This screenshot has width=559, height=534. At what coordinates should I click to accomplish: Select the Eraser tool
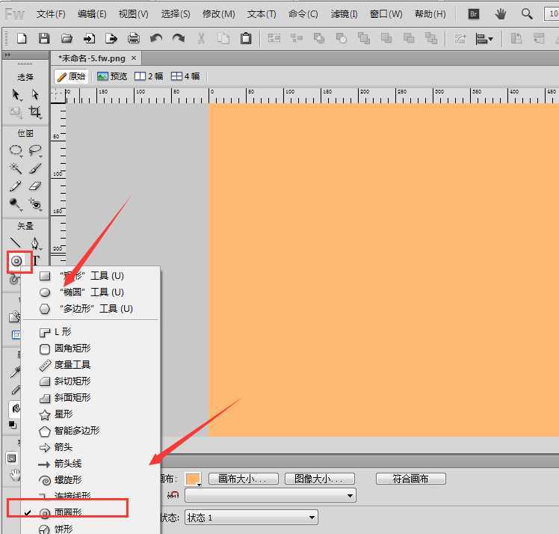(x=34, y=185)
